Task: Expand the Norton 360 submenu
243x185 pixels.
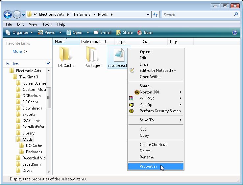Action: pyautogui.click(x=156, y=92)
